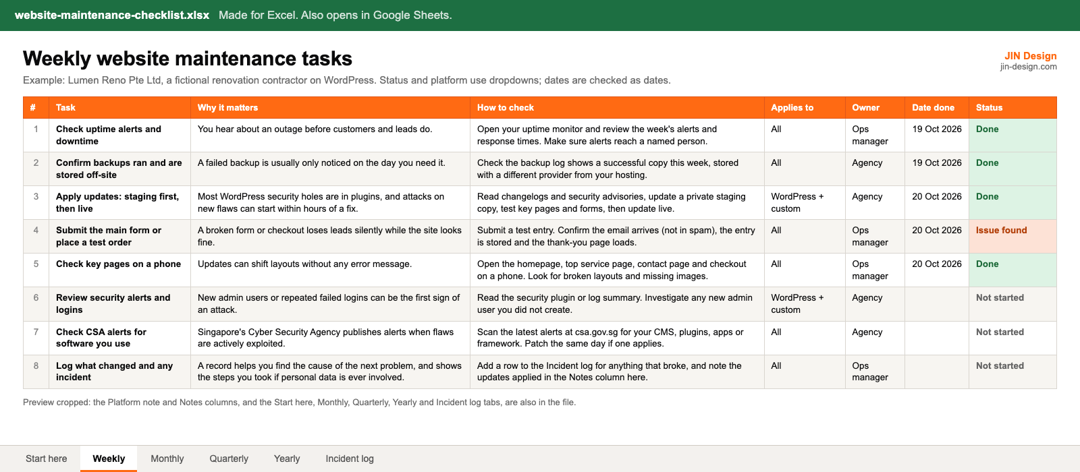The image size is (1080, 472).
Task: Select task cell Check uptime alerts and downtime
Action: [119, 136]
